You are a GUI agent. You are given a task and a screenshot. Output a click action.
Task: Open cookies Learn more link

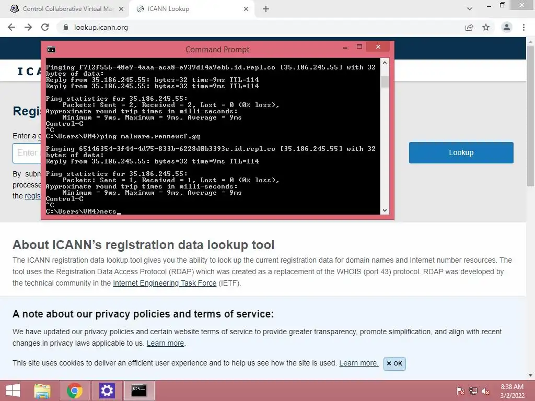[358, 363]
